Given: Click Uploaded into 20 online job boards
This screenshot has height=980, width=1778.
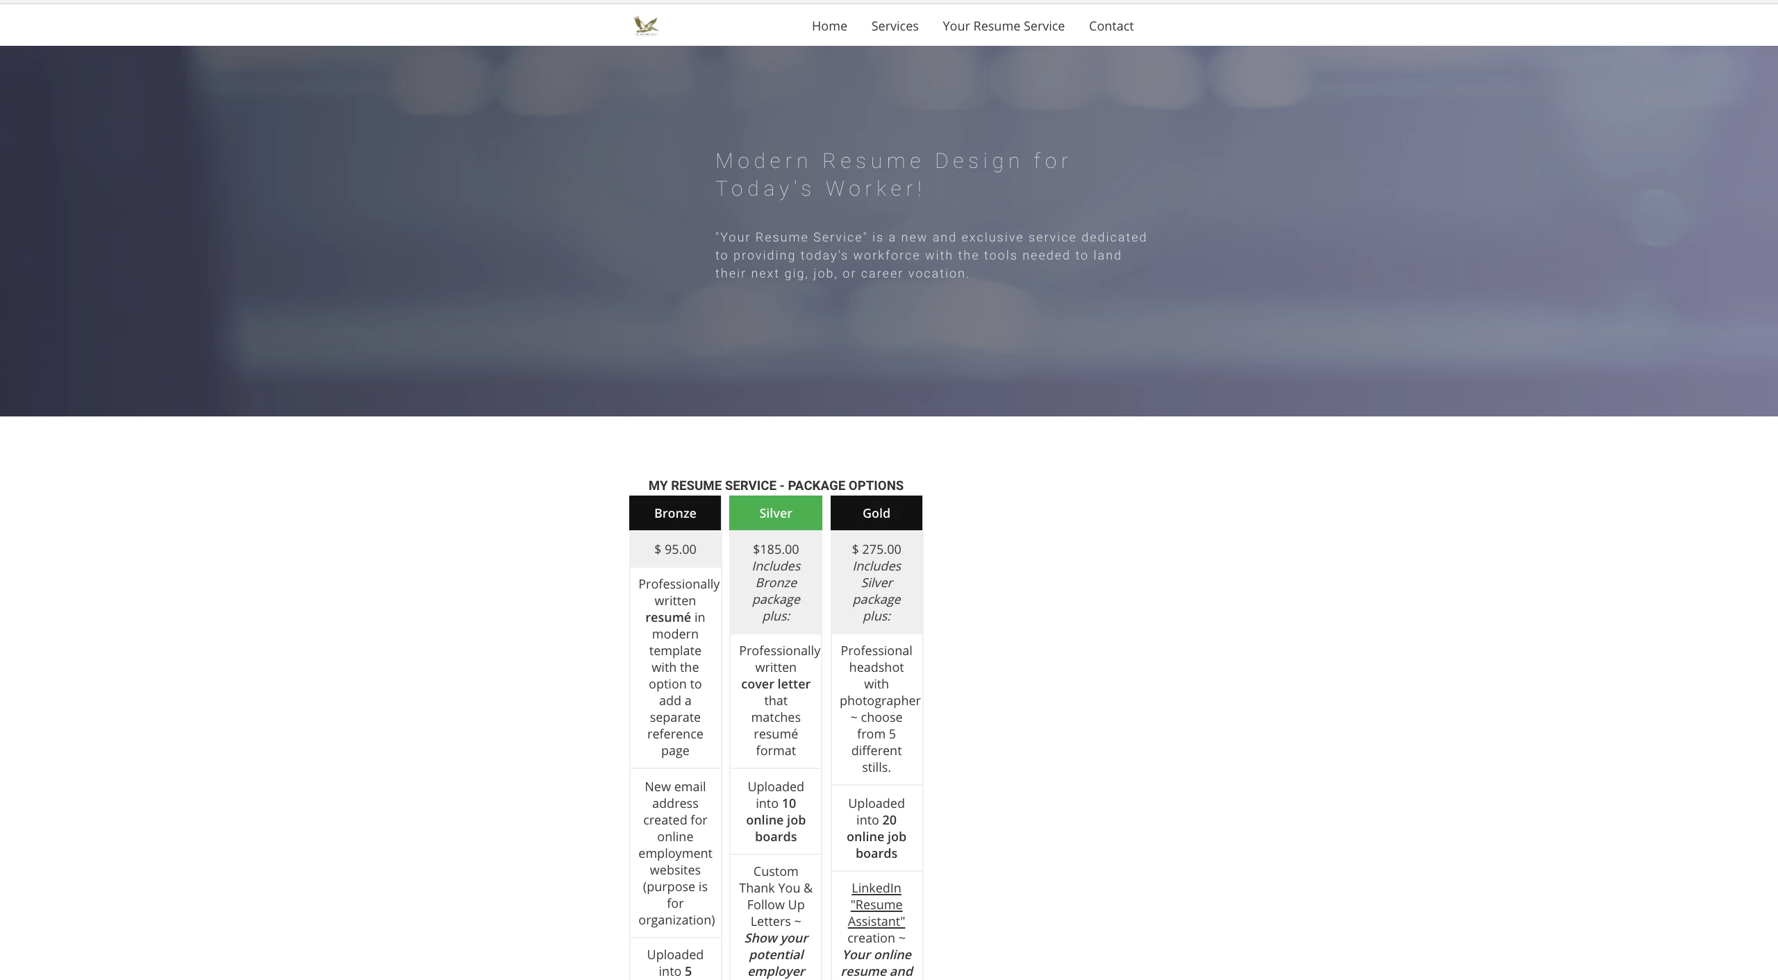Looking at the screenshot, I should pyautogui.click(x=876, y=828).
